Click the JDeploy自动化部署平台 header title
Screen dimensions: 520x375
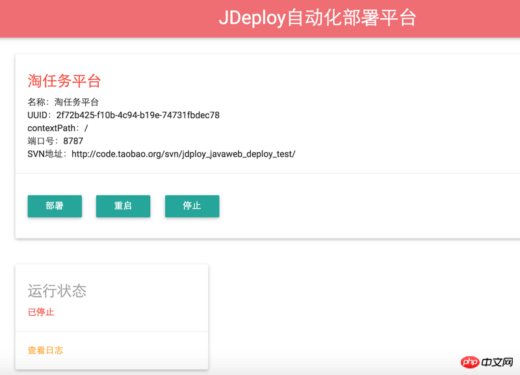(317, 18)
